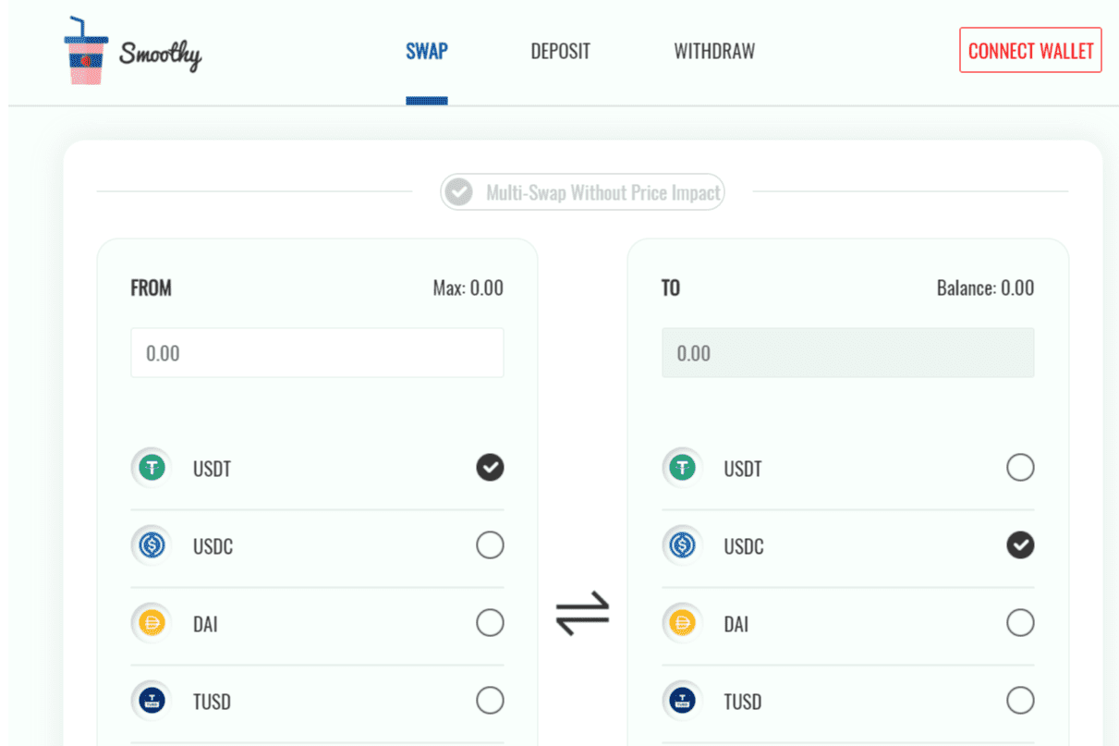Image resolution: width=1119 pixels, height=746 pixels.
Task: Switch to the WITHDRAW tab
Action: click(714, 51)
